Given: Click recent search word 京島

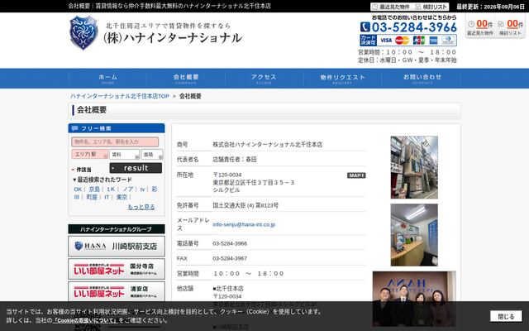Looking at the screenshot, I should pyautogui.click(x=94, y=189).
